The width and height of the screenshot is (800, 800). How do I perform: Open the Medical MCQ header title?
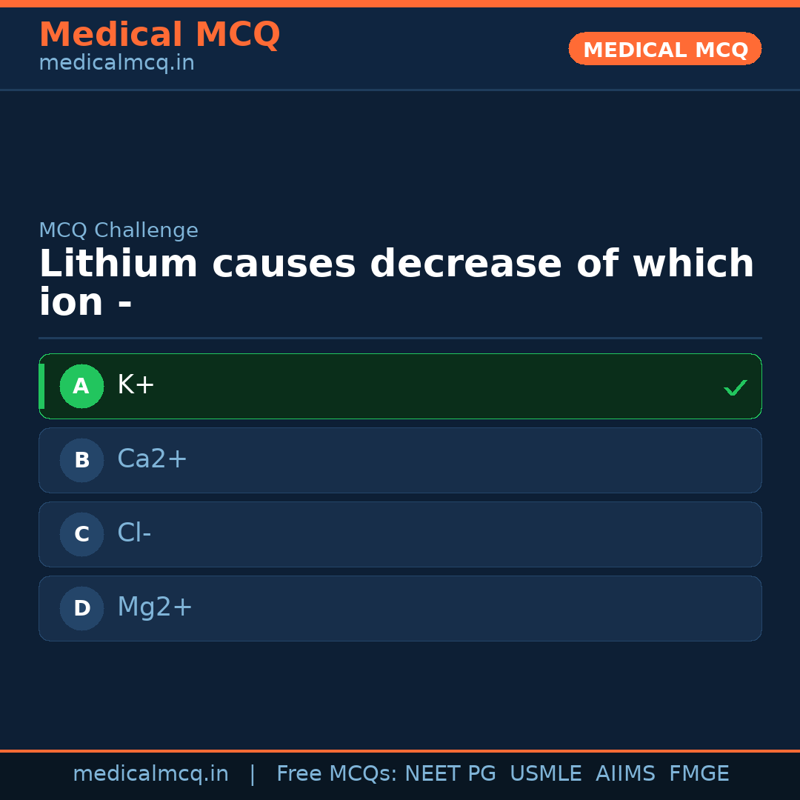[x=159, y=35]
